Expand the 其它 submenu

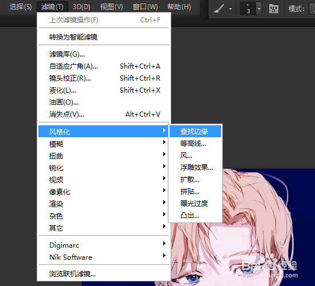104,228
